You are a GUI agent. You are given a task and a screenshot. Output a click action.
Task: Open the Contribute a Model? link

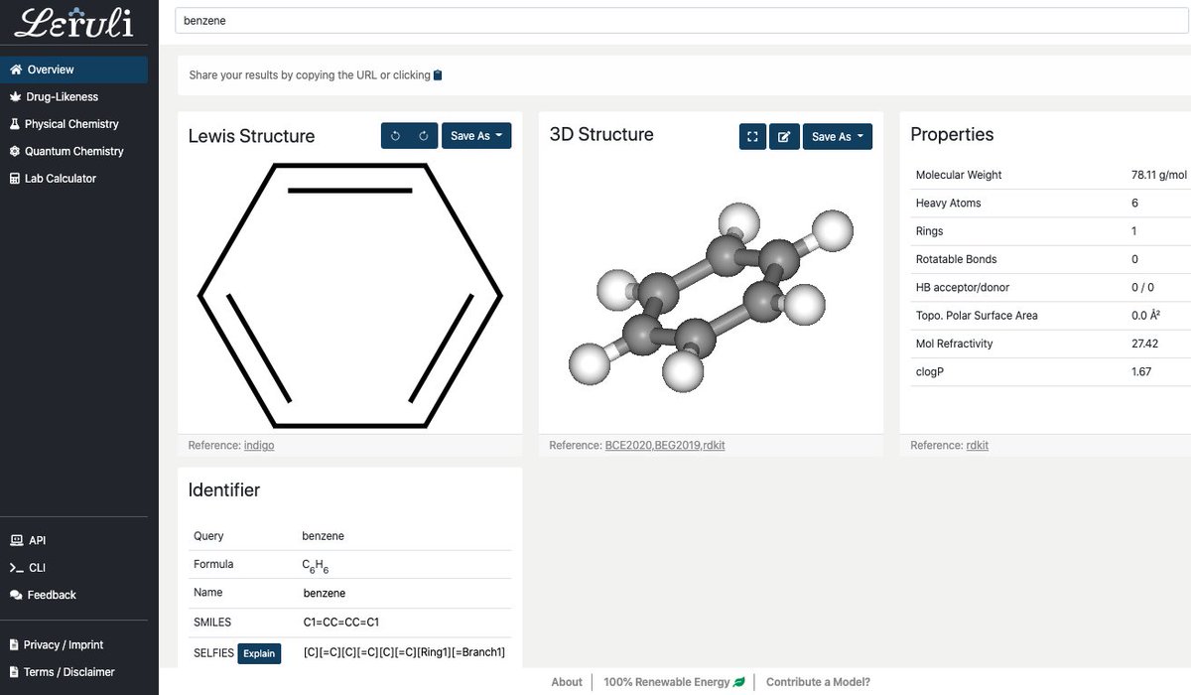click(818, 682)
